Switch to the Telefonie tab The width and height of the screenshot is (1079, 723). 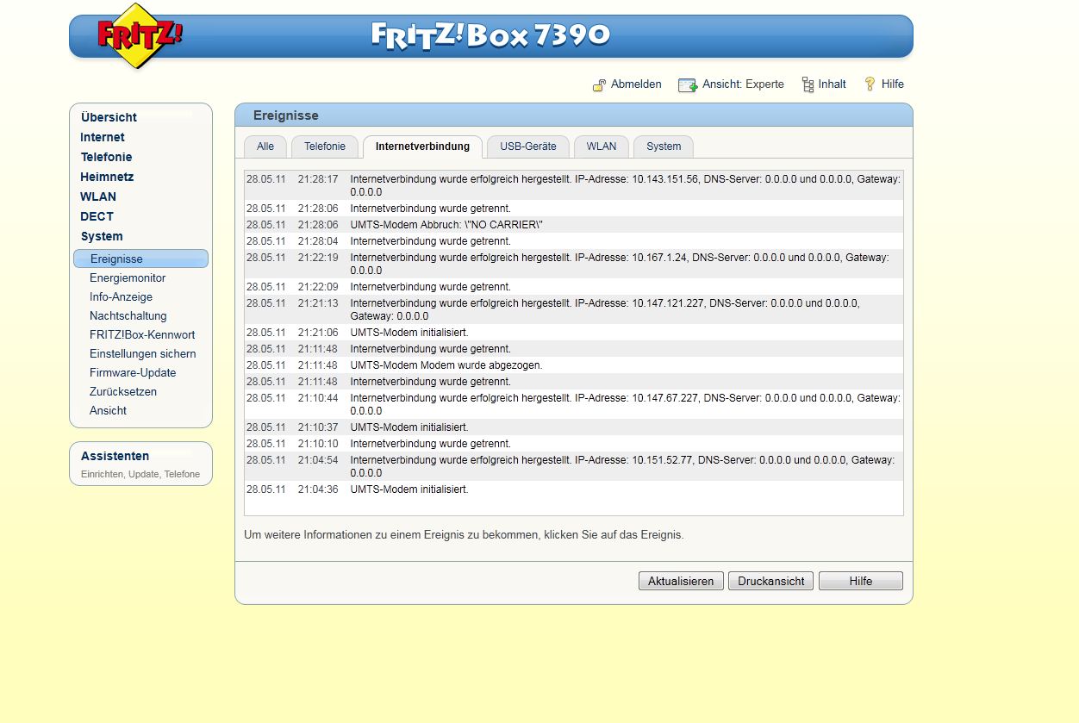tap(325, 146)
